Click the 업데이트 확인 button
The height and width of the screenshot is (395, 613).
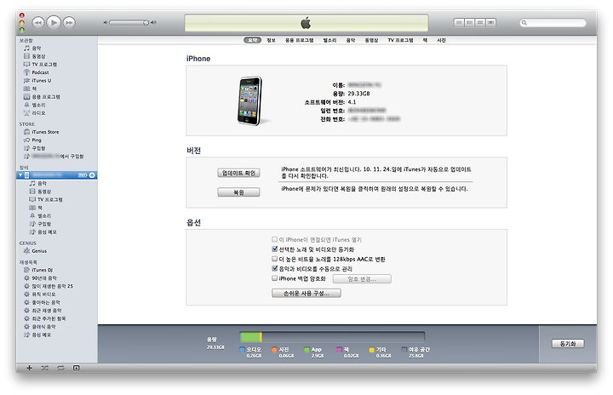click(x=238, y=173)
